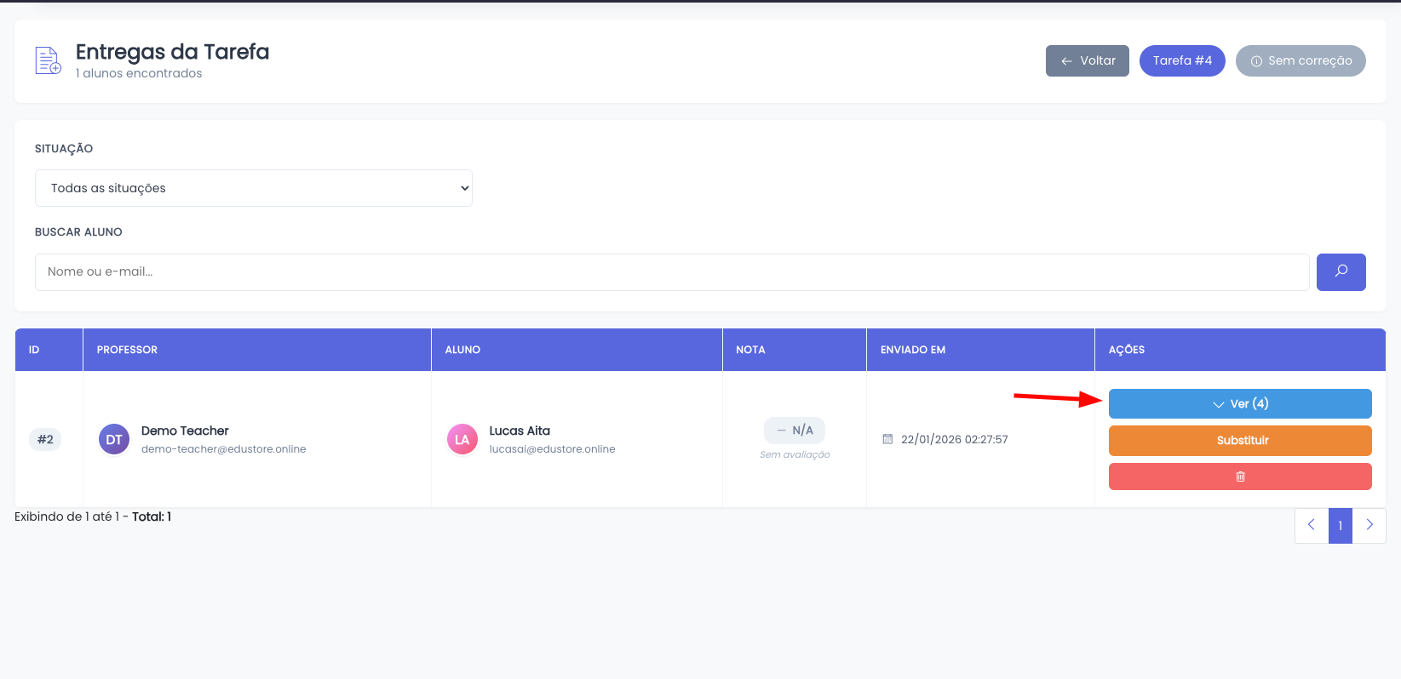This screenshot has width=1401, height=679.
Task: Click the Sem correção button
Action: 1300,60
